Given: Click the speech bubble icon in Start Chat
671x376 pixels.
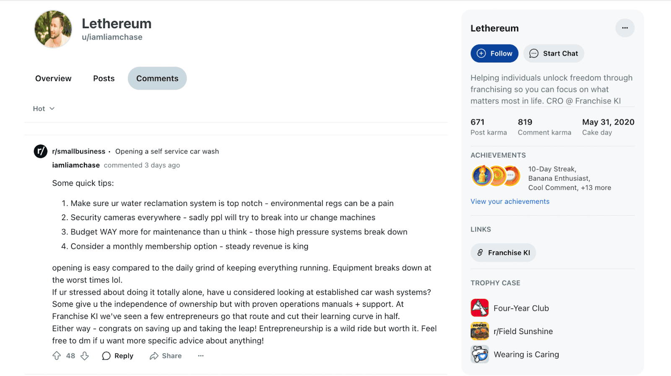Looking at the screenshot, I should (x=533, y=53).
